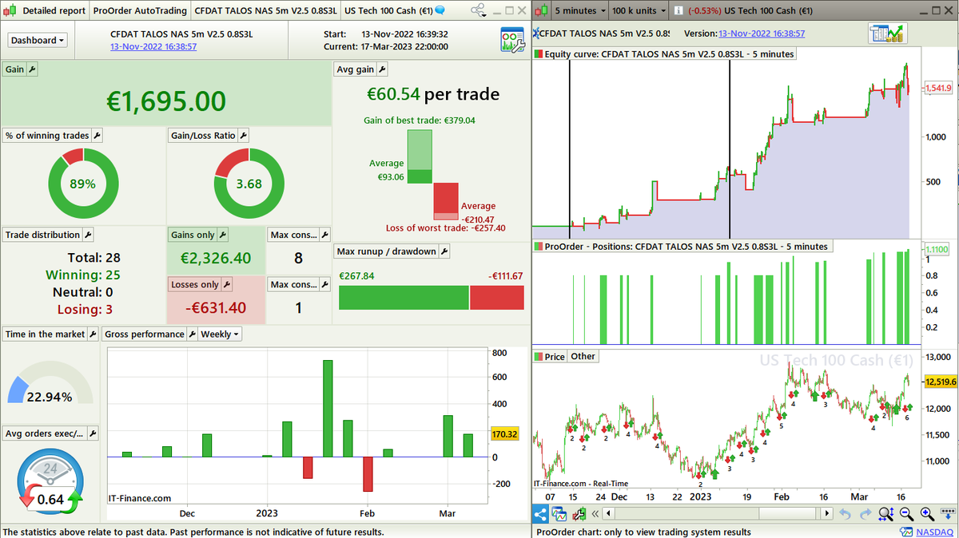Click the statistics report icon in chart window

888,34
